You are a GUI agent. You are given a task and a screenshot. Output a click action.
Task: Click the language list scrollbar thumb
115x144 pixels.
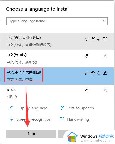pyautogui.click(x=113, y=96)
